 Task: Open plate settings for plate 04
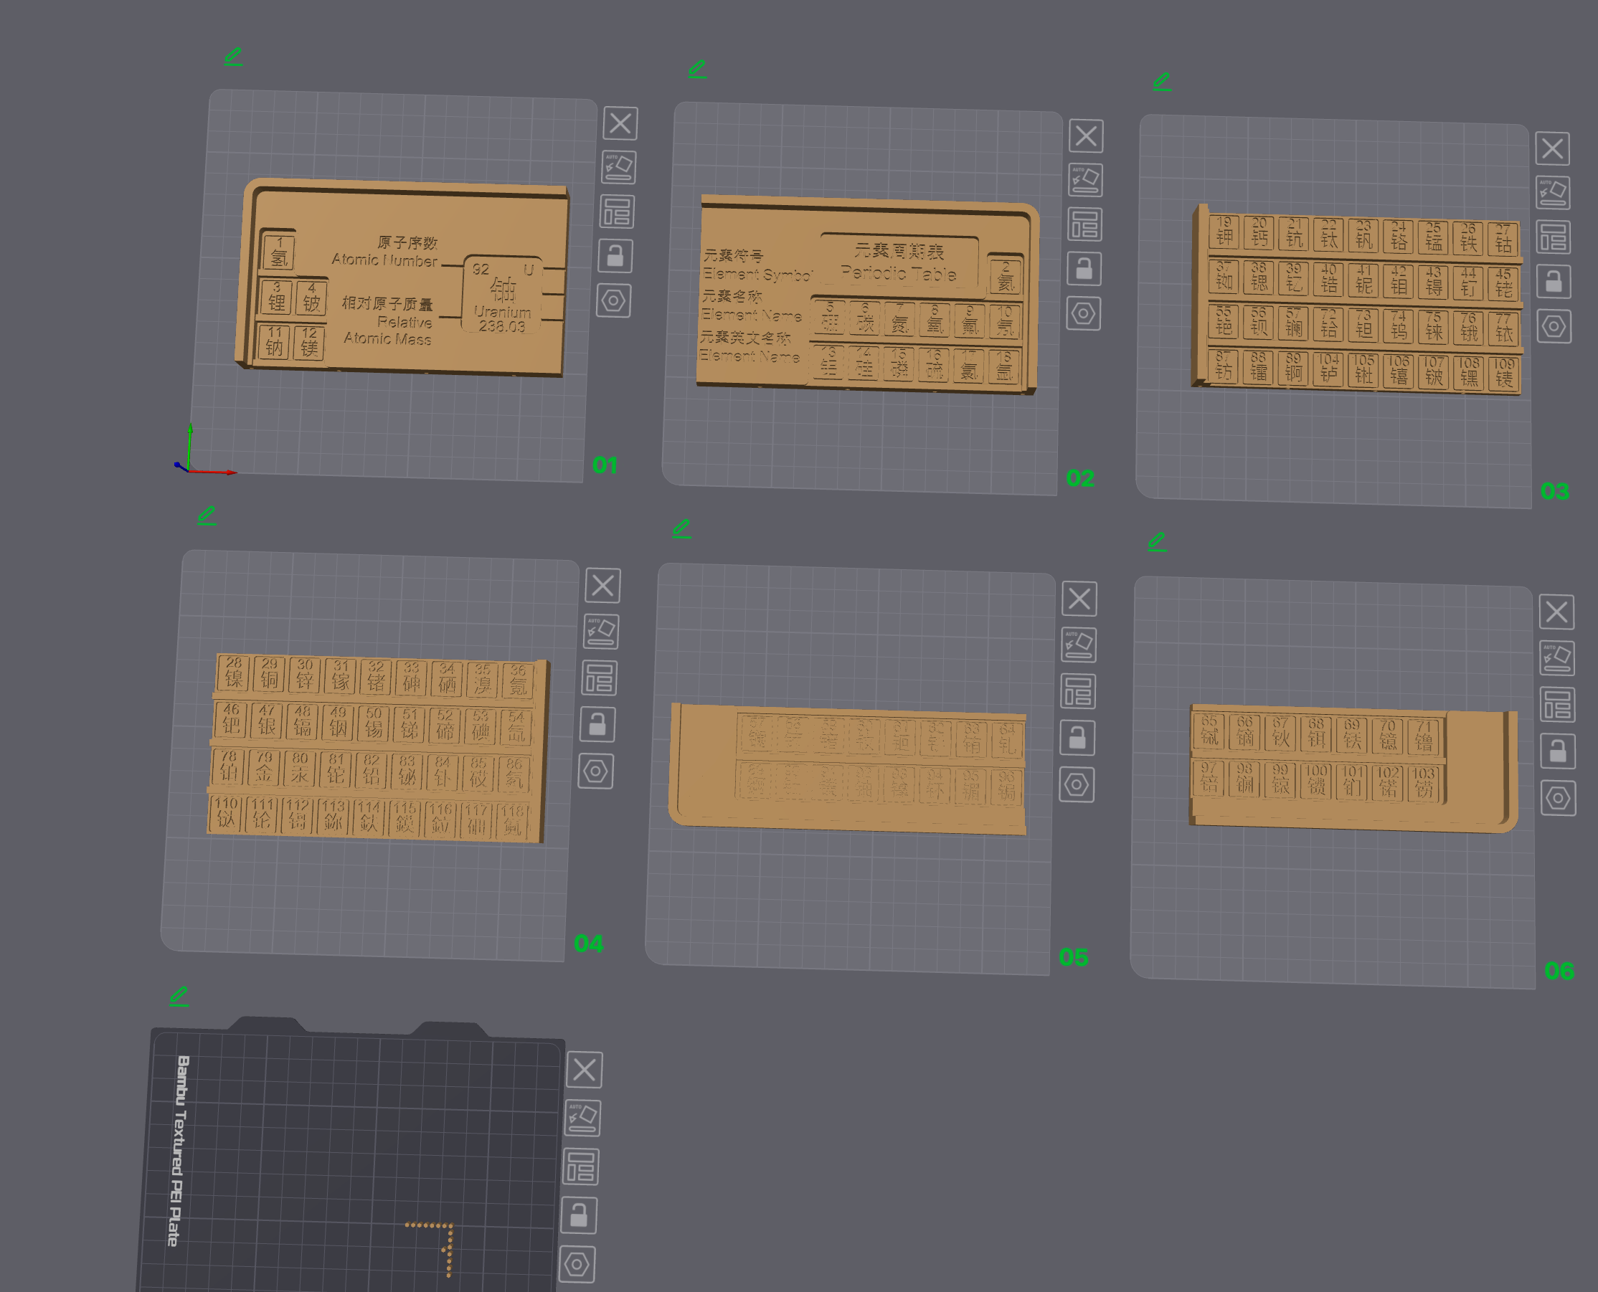coord(596,771)
